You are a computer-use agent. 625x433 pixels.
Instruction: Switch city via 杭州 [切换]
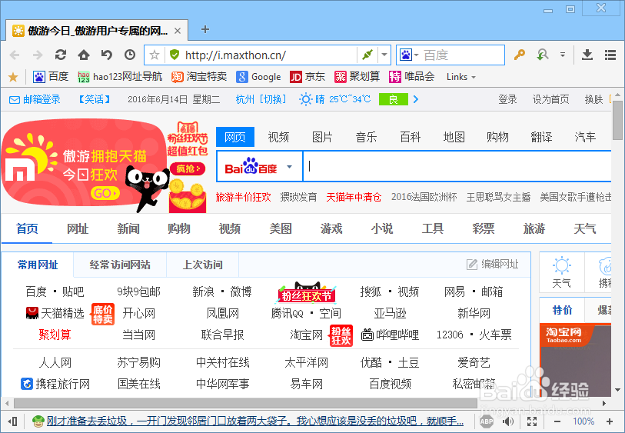tap(261, 99)
